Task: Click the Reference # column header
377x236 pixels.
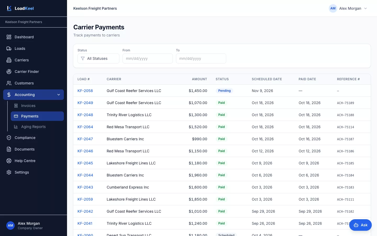Action: click(348, 79)
